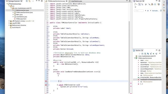Image resolution: width=168 pixels, height=94 pixels.
Task: Collapse the MyDatabaseApp project
Action: tap(7, 4)
